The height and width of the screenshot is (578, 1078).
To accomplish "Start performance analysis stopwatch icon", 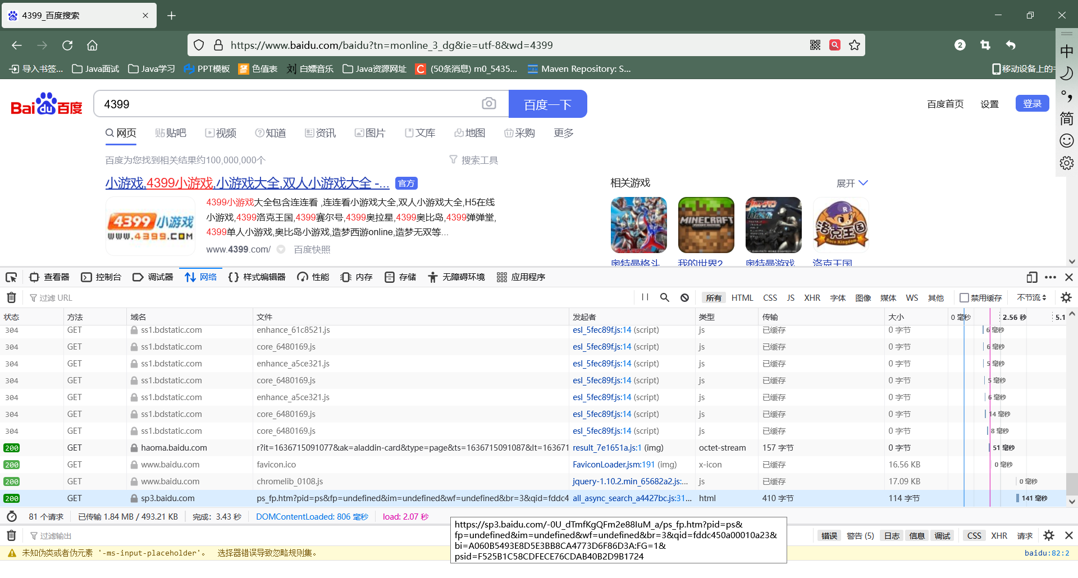I will pos(12,516).
